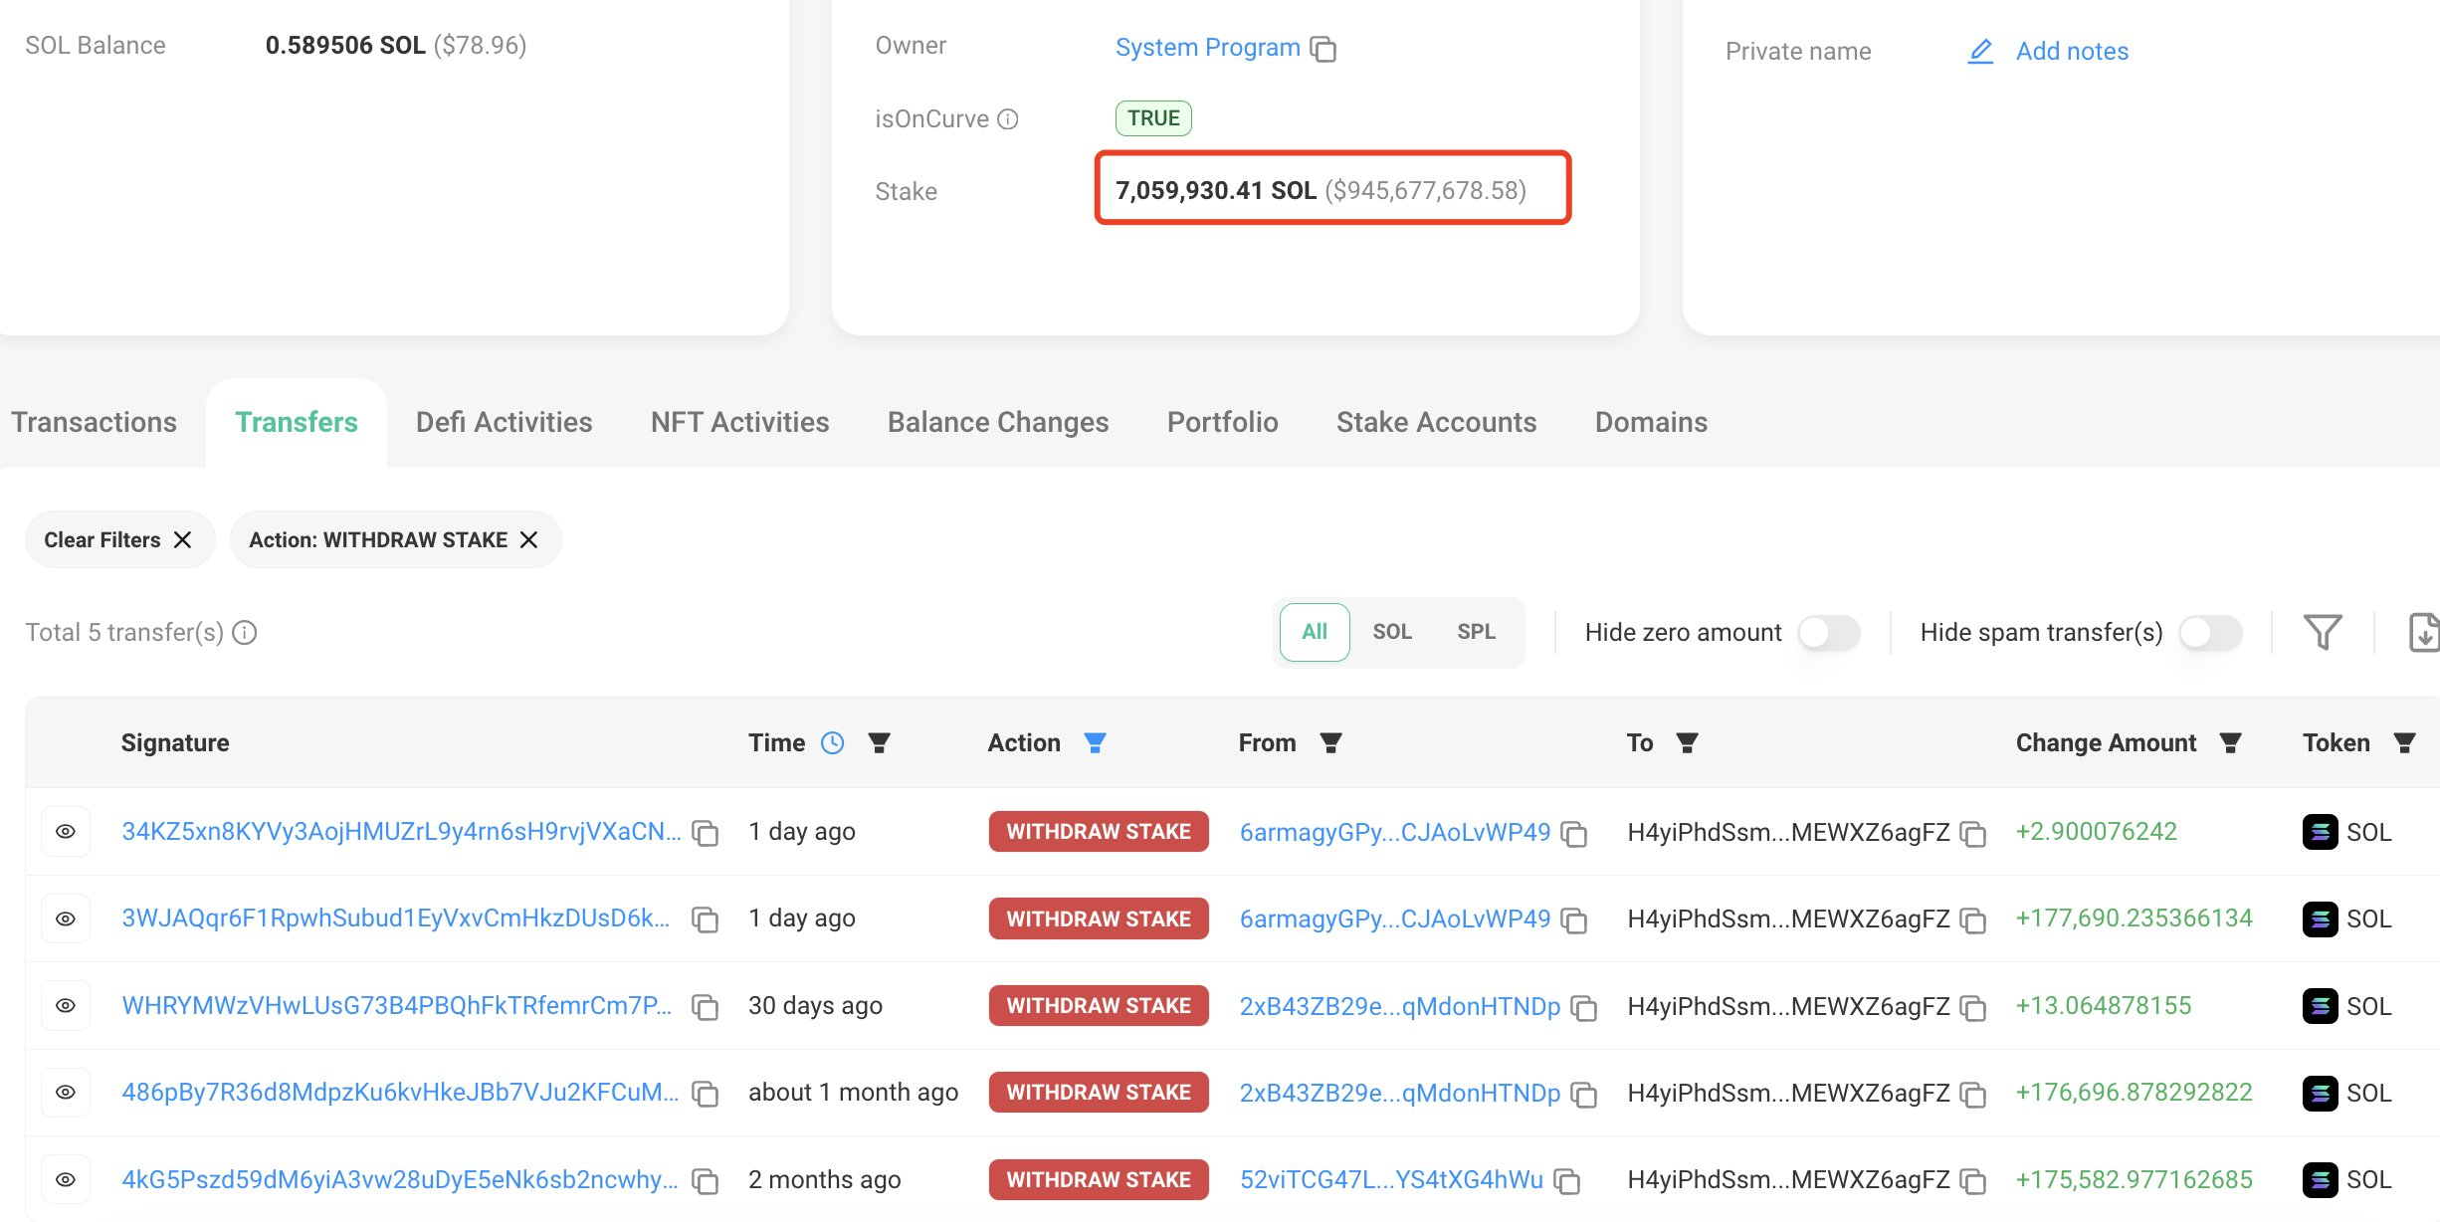Copy the System Program owner address
Viewport: 2440px width, 1222px height.
1323,49
